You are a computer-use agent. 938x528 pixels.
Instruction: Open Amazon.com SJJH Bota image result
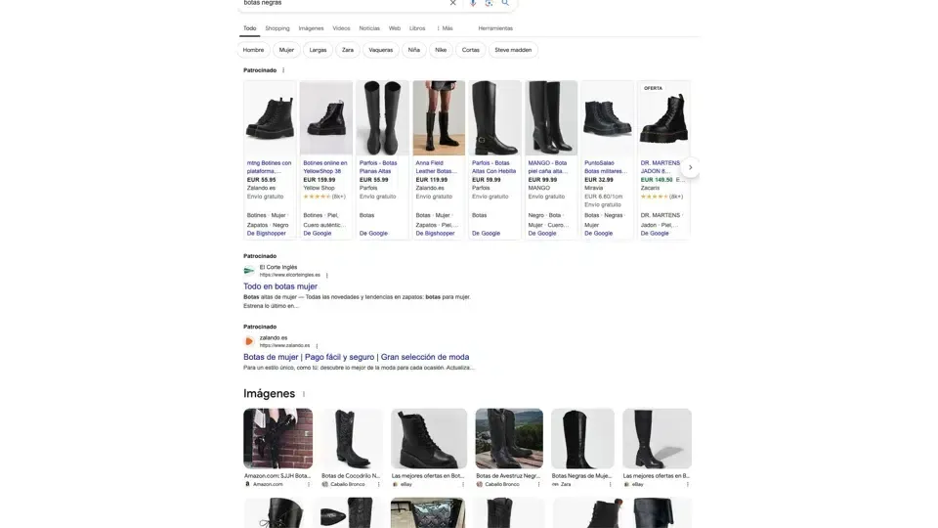pos(277,438)
